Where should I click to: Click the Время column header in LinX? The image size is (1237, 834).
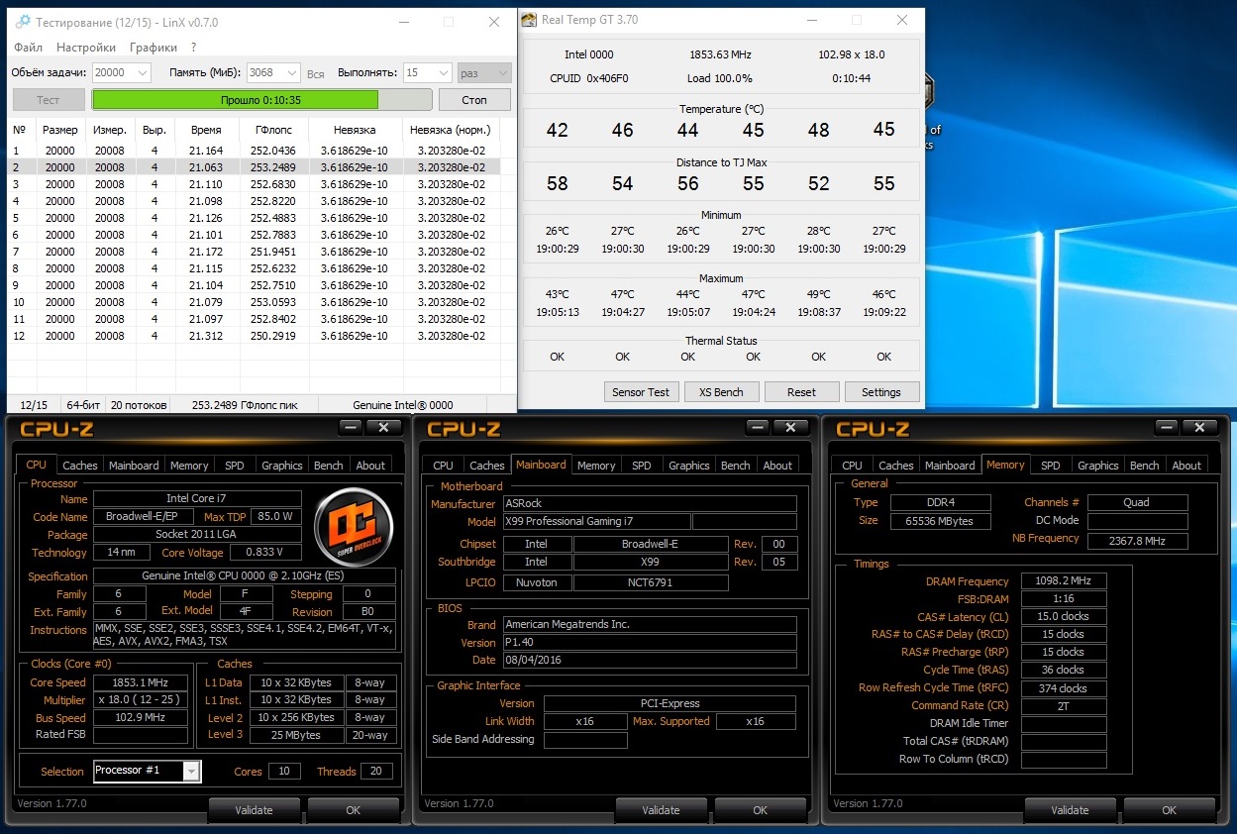tap(206, 130)
